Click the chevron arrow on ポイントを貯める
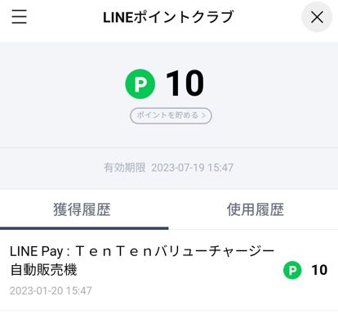 click(203, 115)
